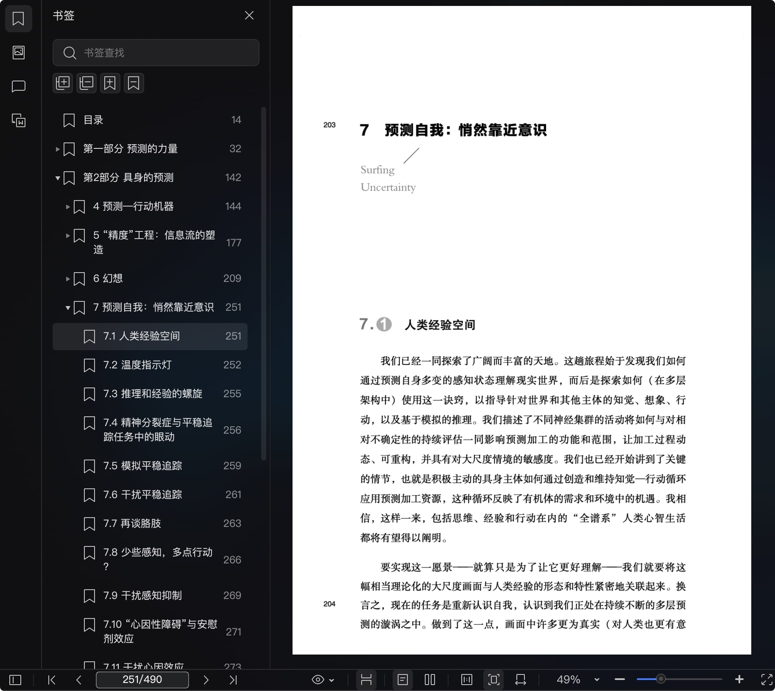
Task: Go to the first page
Action: [52, 680]
